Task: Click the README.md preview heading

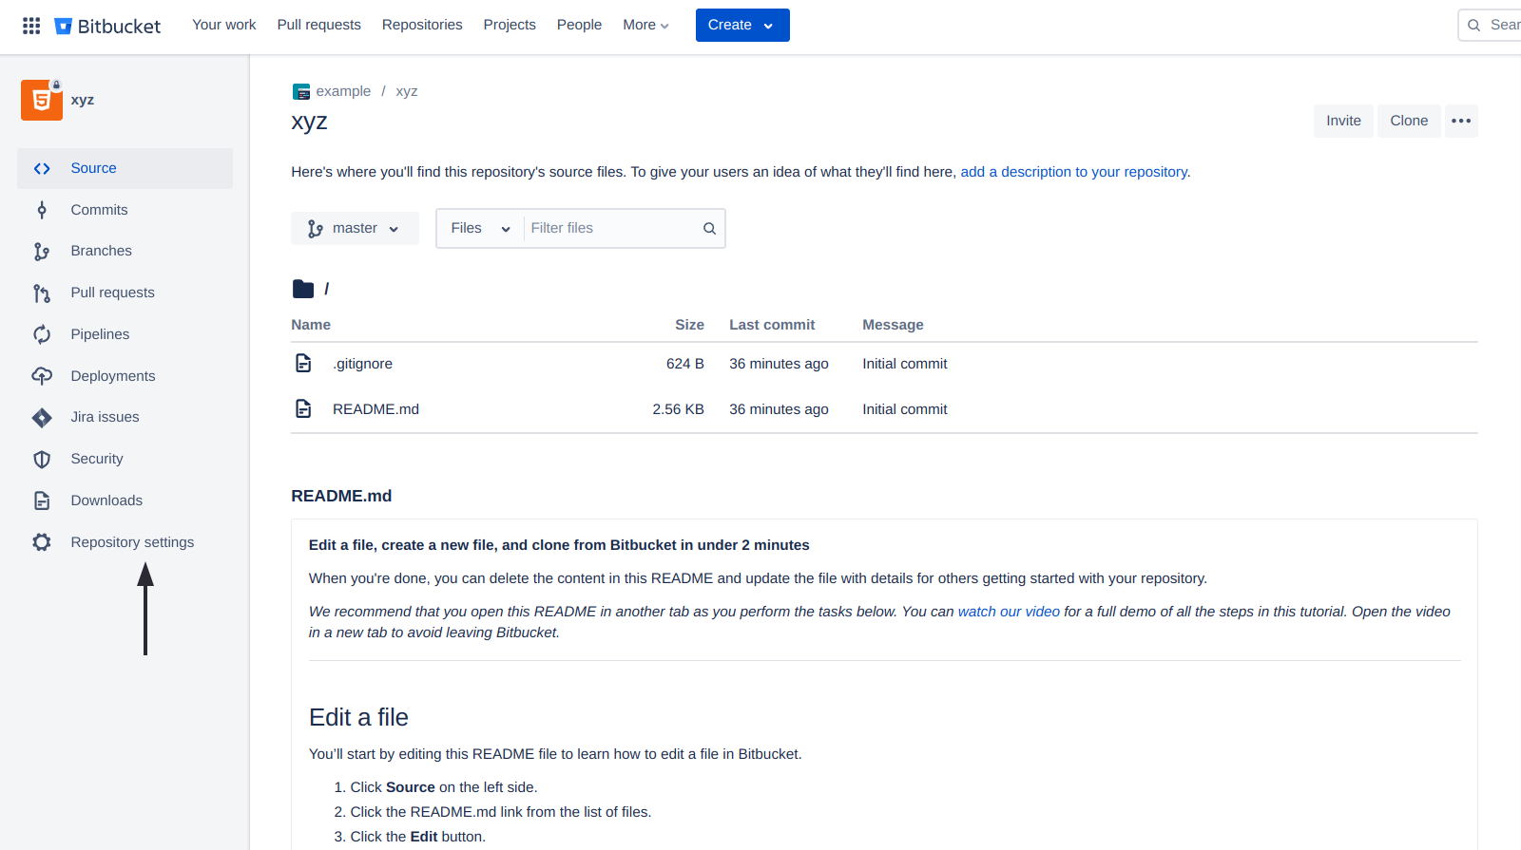Action: [x=341, y=496]
